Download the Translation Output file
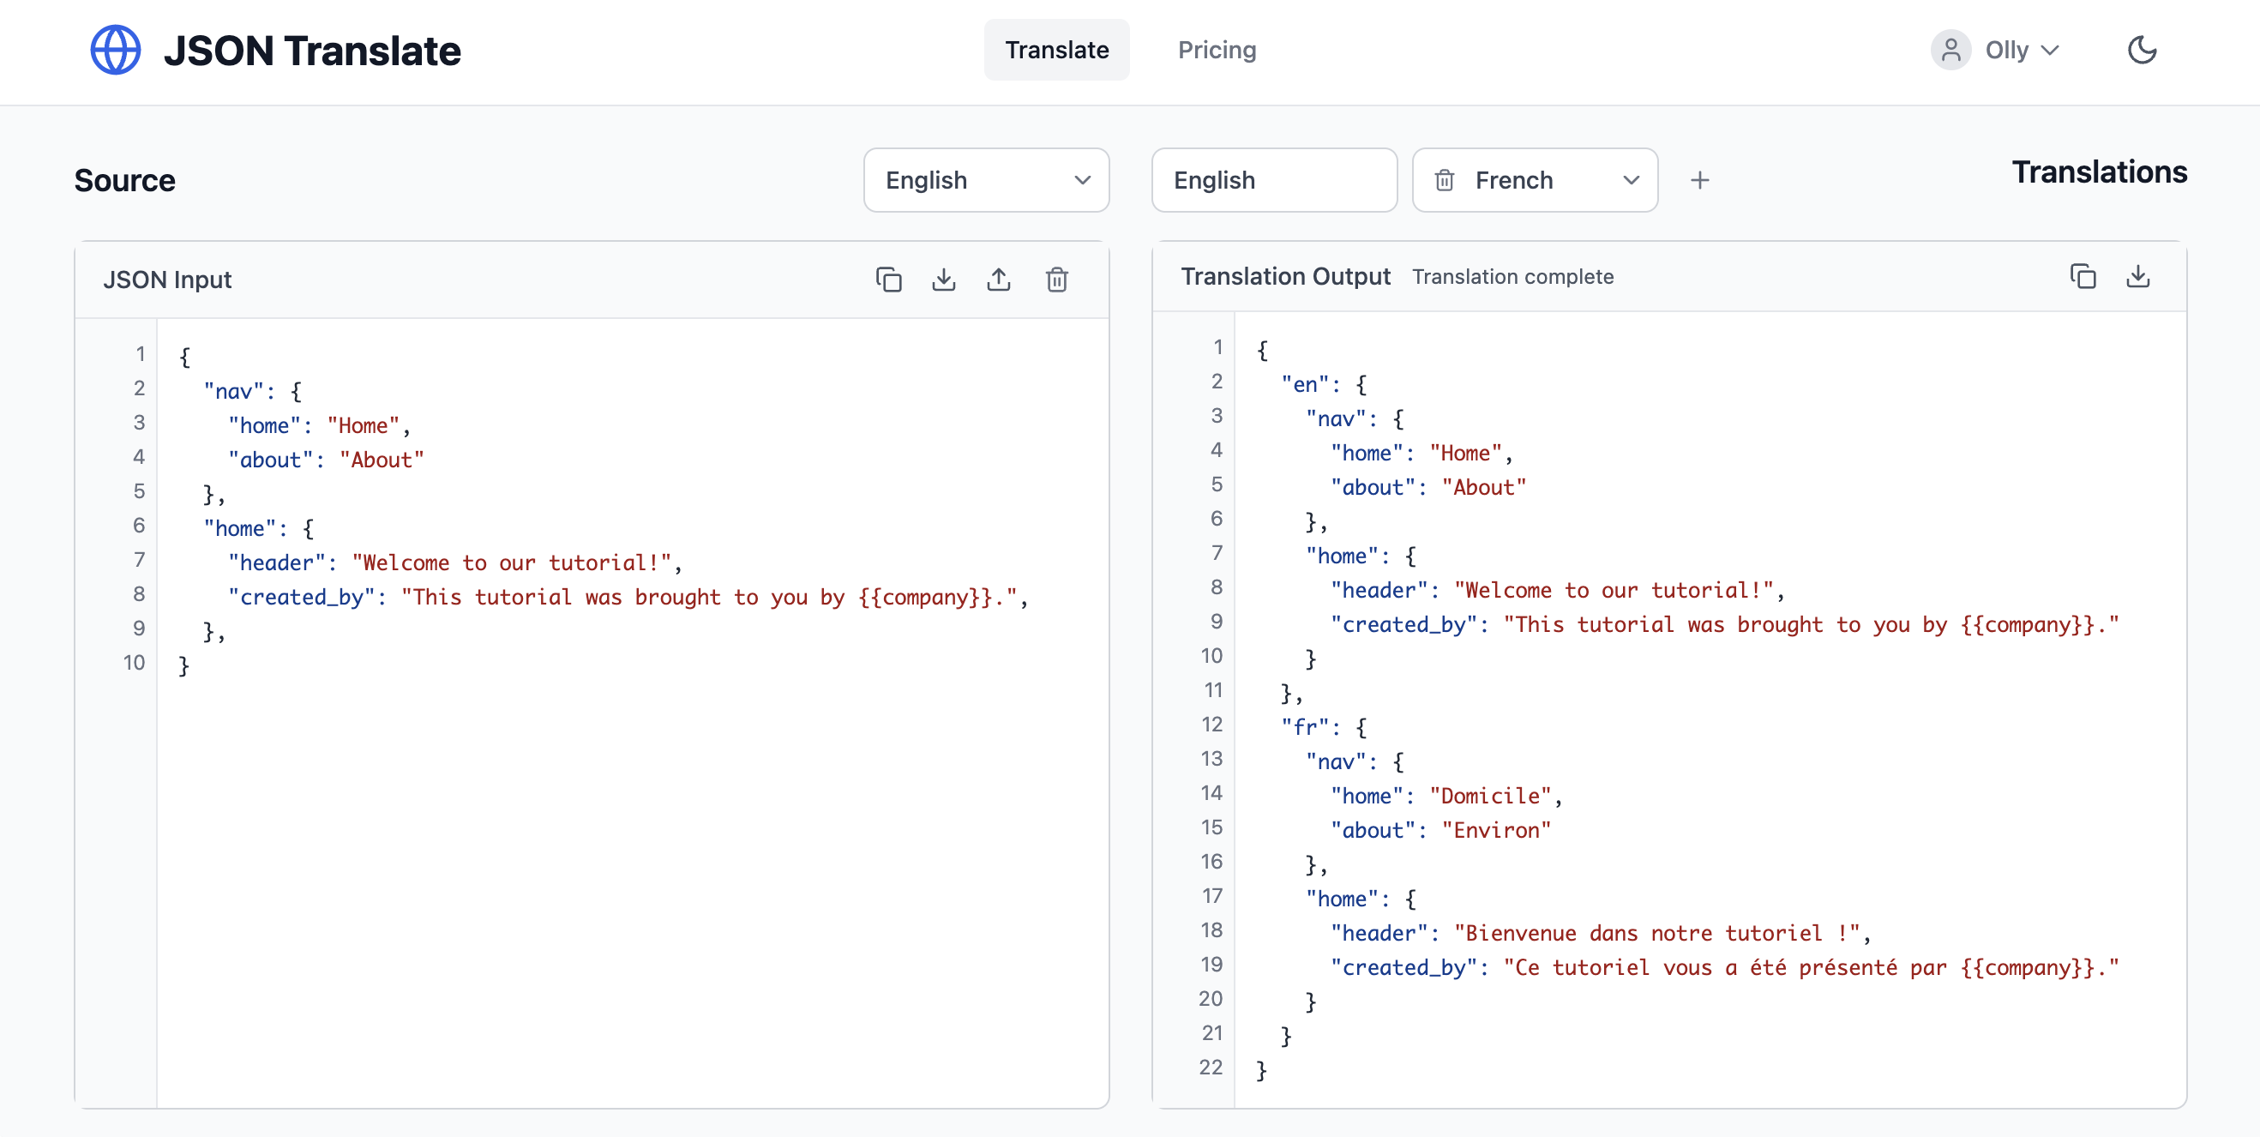Screen dimensions: 2260x1137 pos(2138,276)
